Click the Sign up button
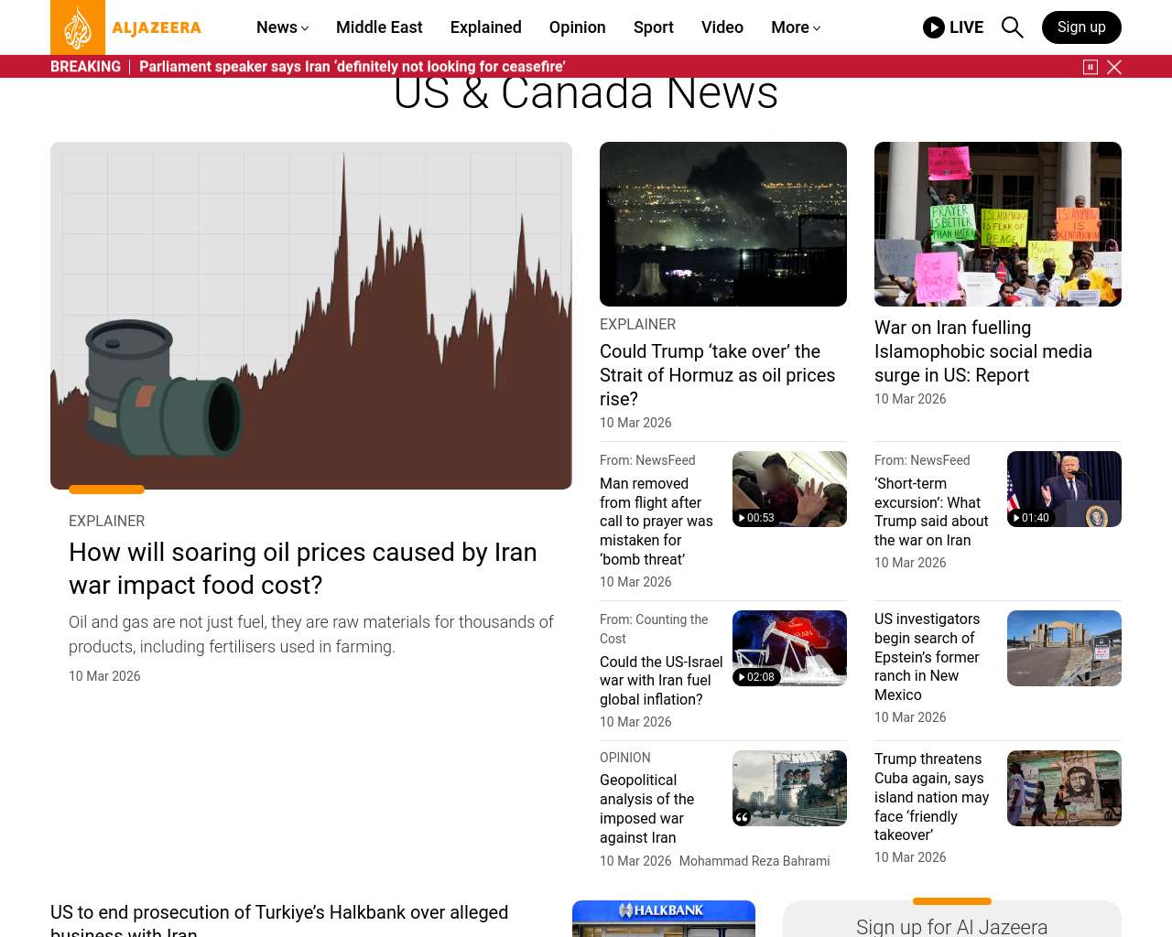The height and width of the screenshot is (937, 1172). [1081, 27]
